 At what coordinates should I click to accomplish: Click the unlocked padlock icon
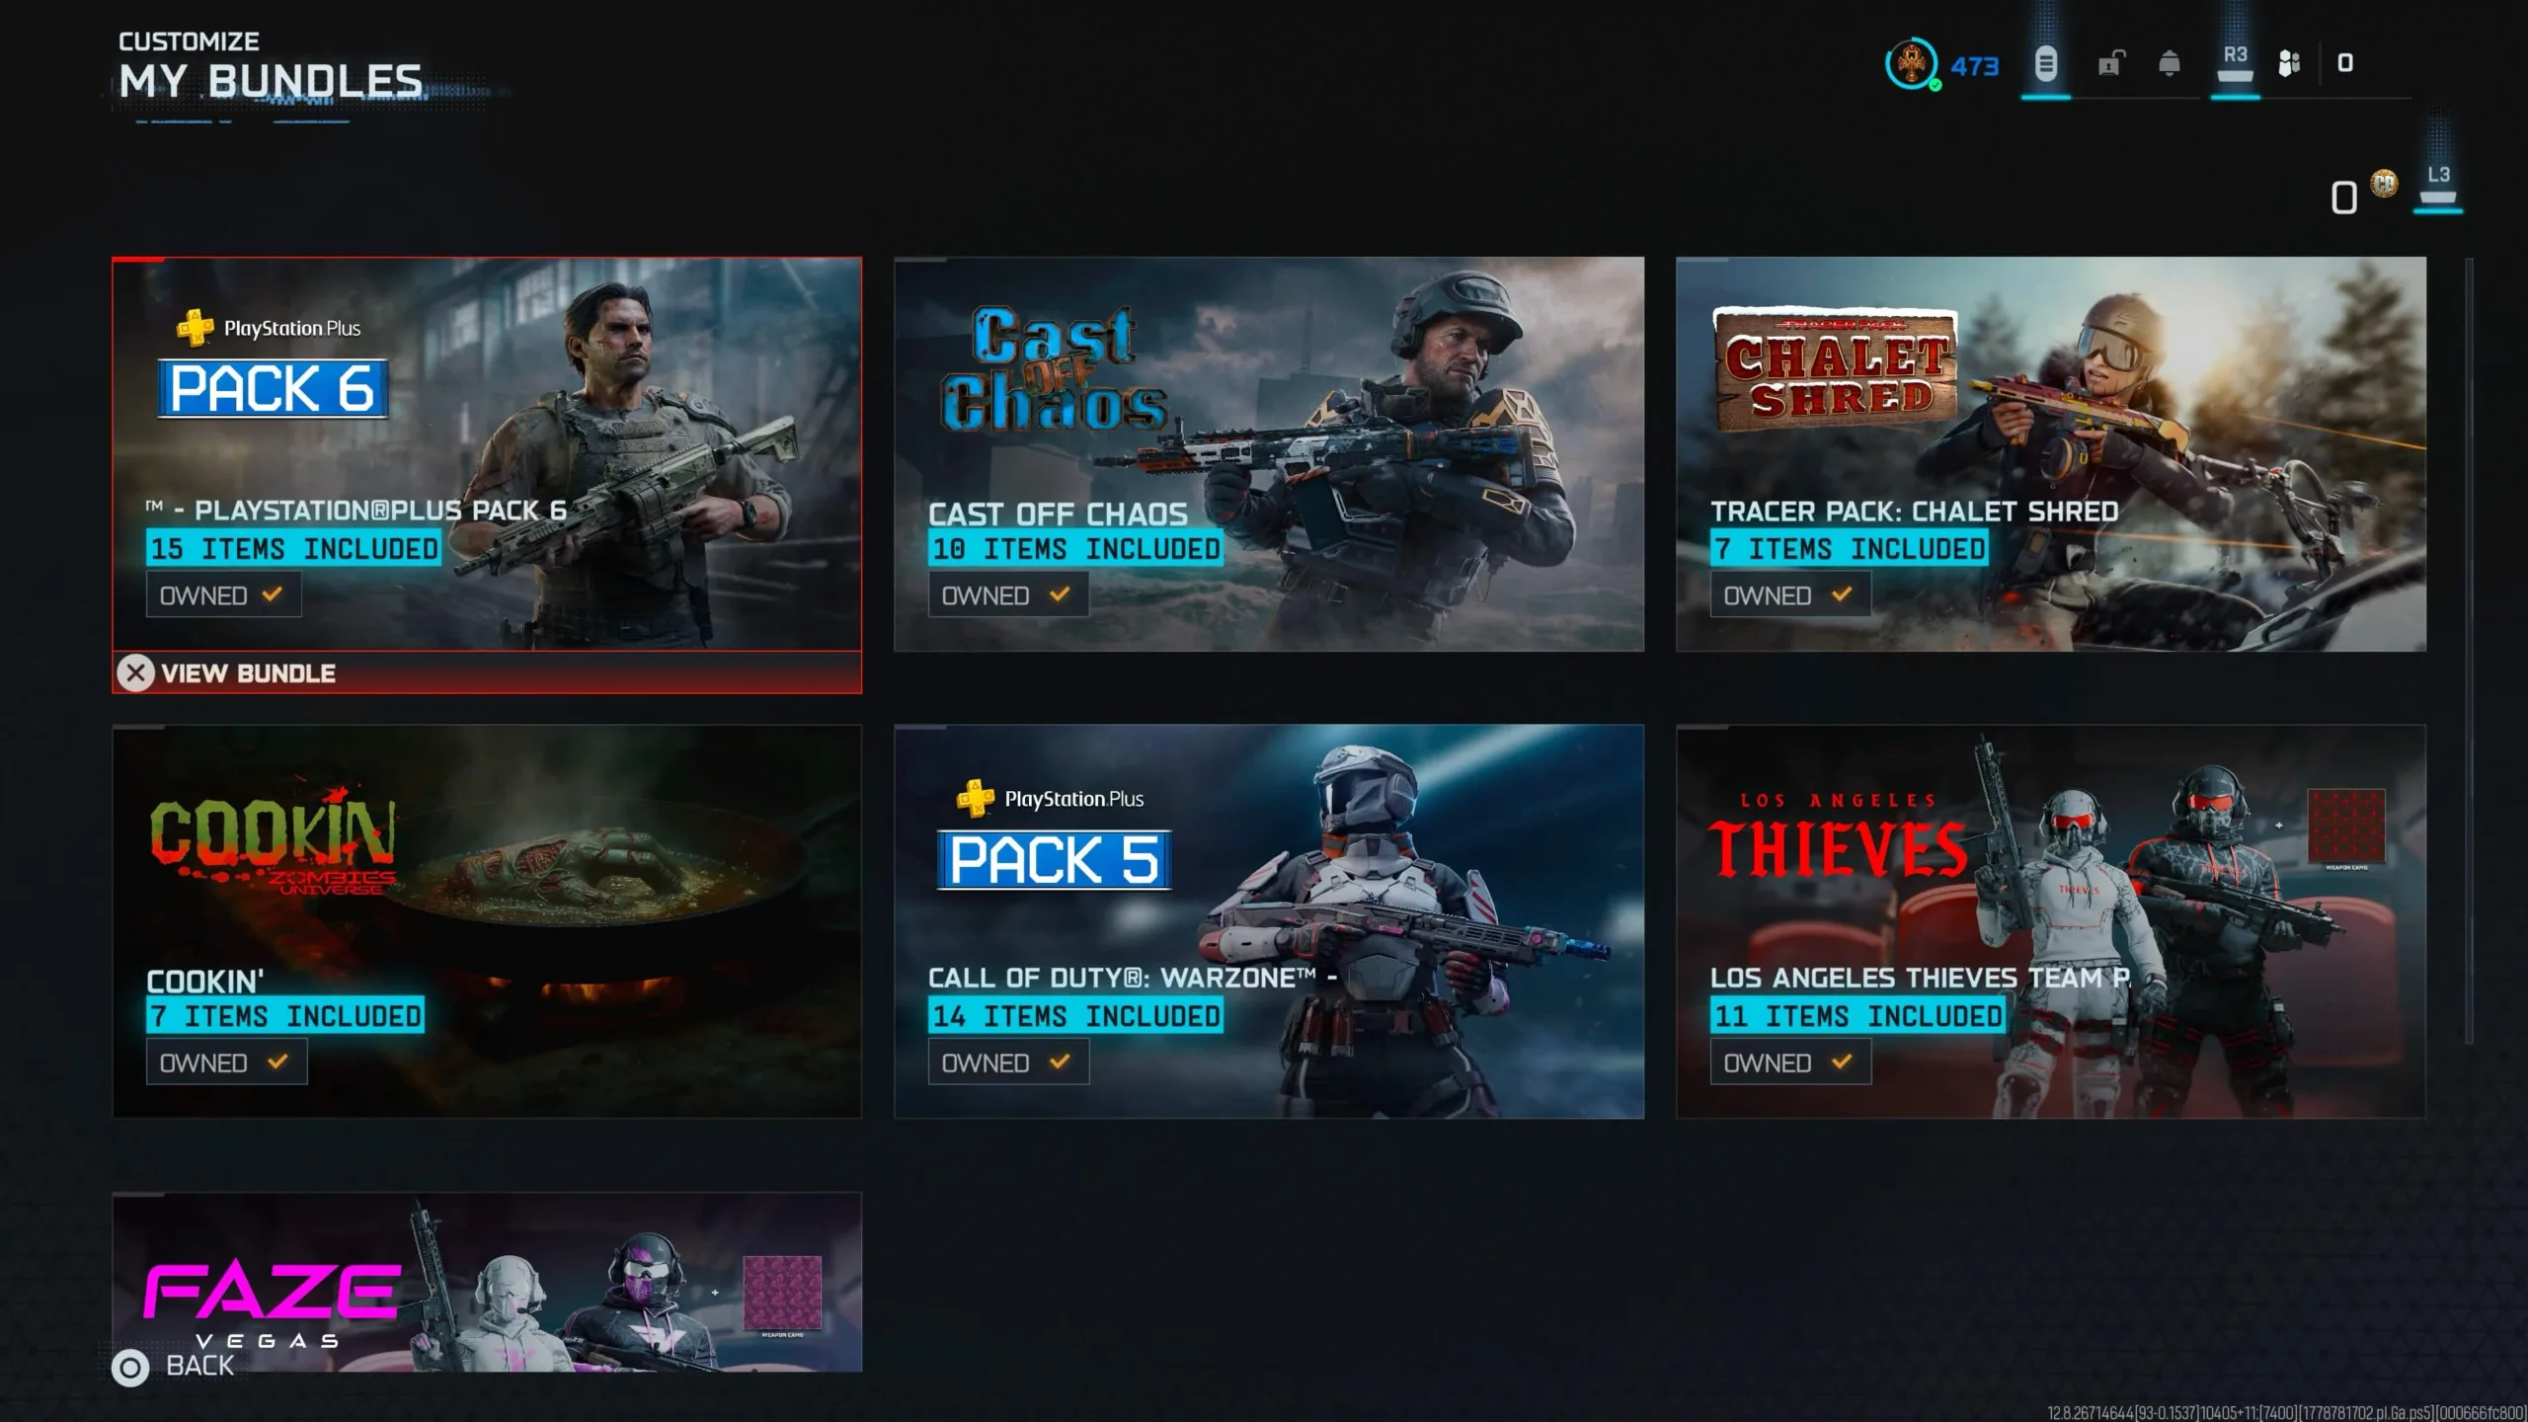click(2110, 64)
